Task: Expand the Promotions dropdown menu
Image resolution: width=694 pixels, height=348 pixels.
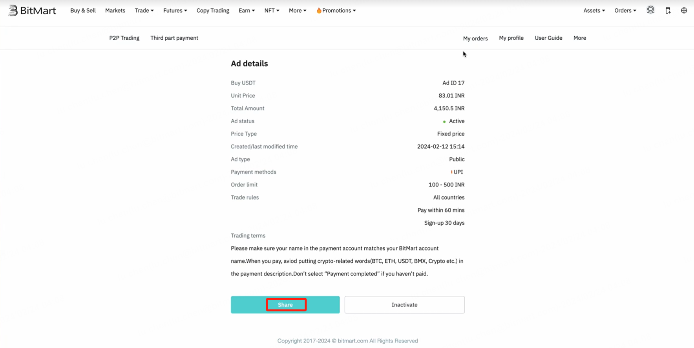Action: [336, 11]
